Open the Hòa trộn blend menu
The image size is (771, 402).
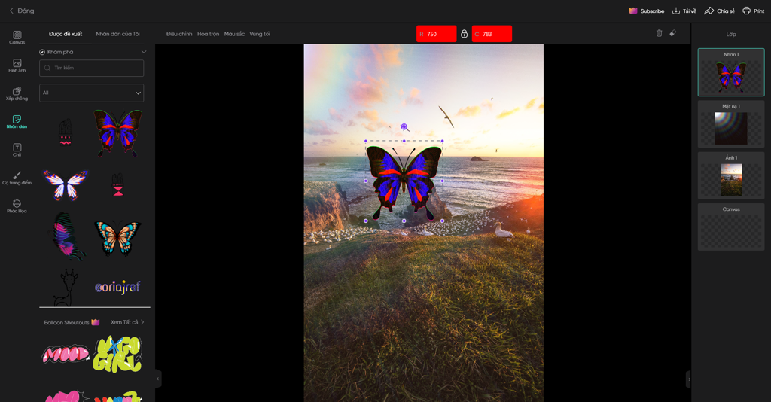click(x=208, y=34)
